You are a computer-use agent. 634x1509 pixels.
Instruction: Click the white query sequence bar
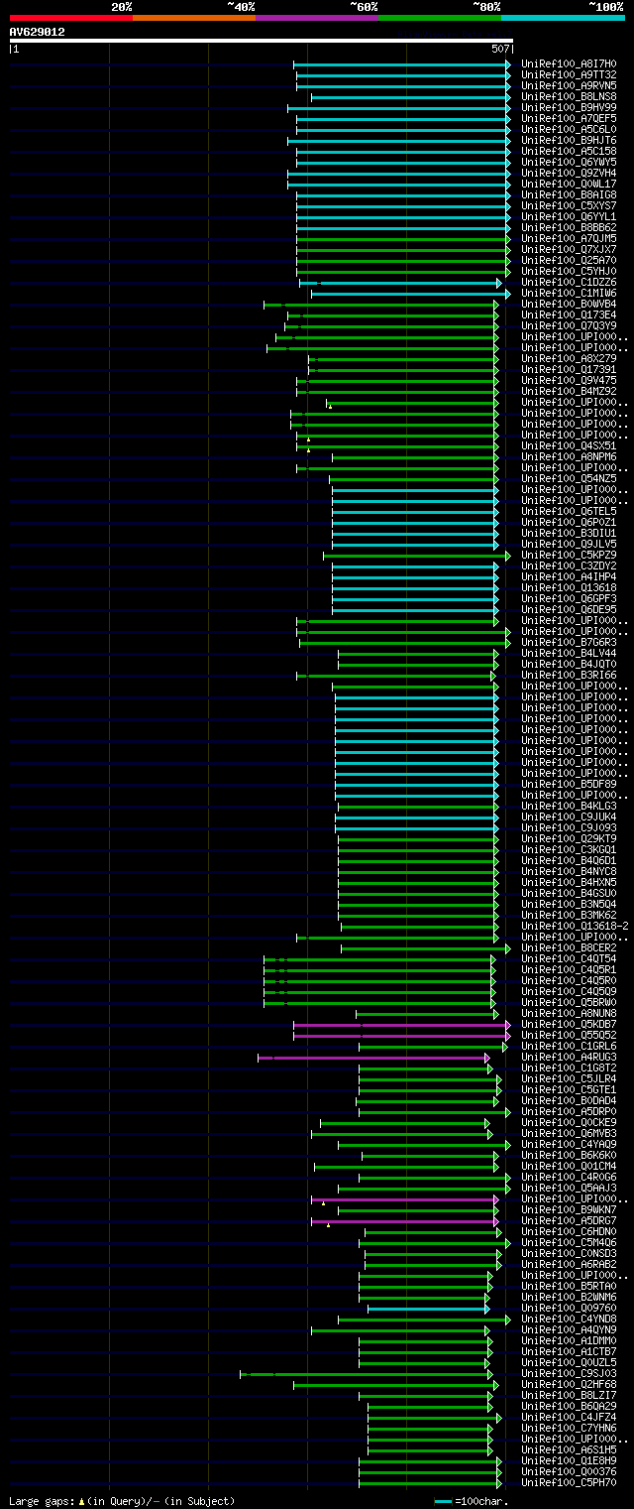tap(262, 41)
